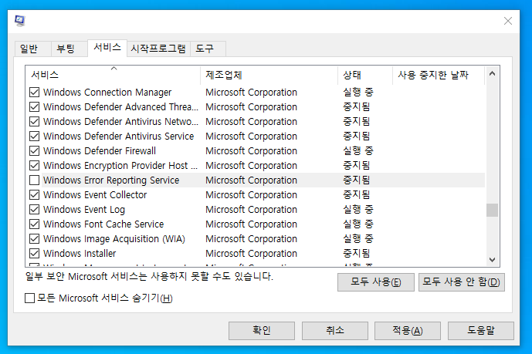Image resolution: width=532 pixels, height=354 pixels.
Task: Sort by the 제조업체 column header
Action: click(269, 75)
